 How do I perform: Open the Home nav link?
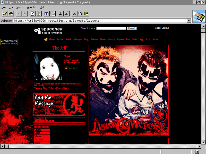[x=52, y=40]
